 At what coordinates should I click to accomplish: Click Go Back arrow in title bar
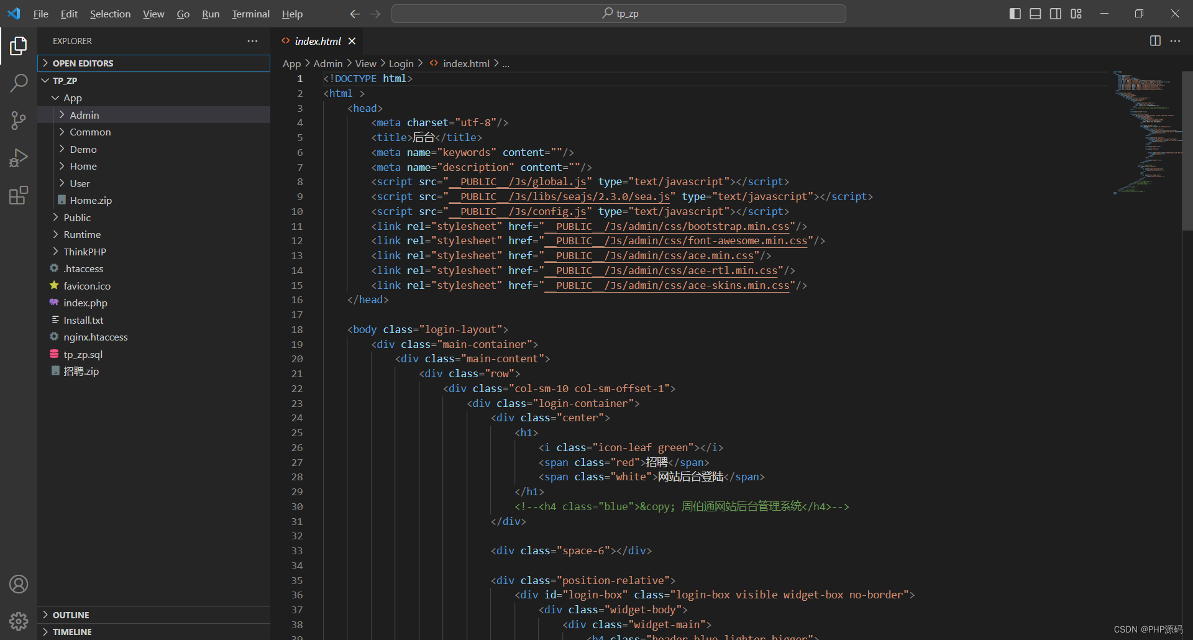pos(355,14)
